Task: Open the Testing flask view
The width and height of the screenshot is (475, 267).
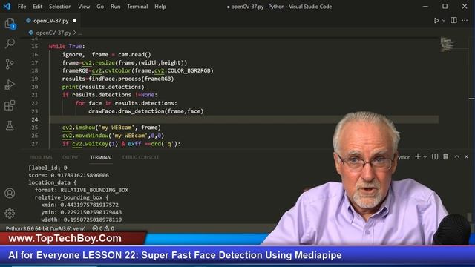Action: (10, 125)
